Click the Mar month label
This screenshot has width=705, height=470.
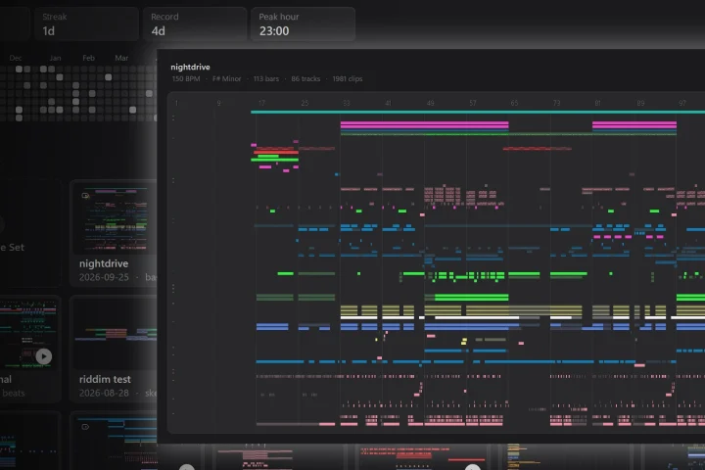tap(121, 58)
